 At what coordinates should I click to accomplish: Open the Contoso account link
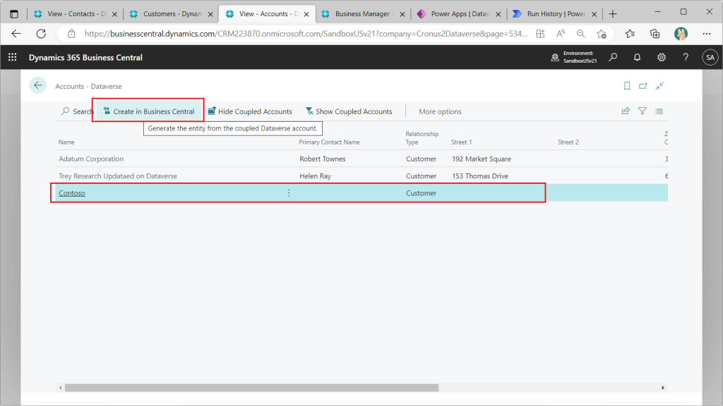[x=72, y=193]
